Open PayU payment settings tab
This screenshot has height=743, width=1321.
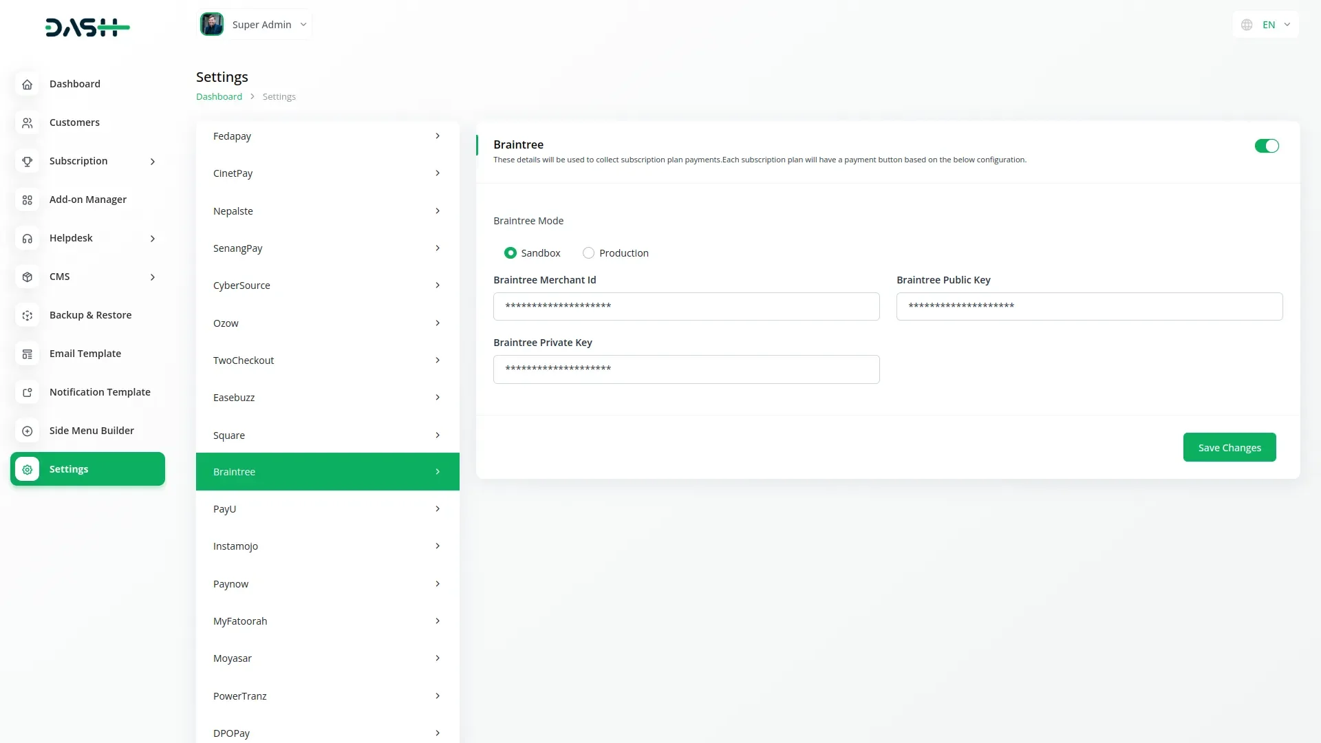pyautogui.click(x=327, y=509)
